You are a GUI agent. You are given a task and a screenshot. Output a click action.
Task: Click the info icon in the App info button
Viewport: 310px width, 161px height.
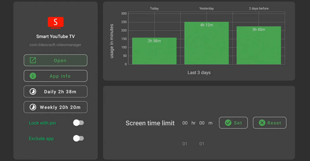[x=33, y=76]
